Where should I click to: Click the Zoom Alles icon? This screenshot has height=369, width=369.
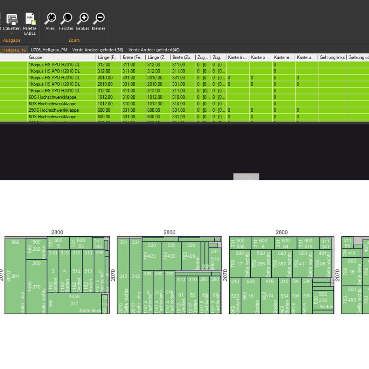pos(50,19)
